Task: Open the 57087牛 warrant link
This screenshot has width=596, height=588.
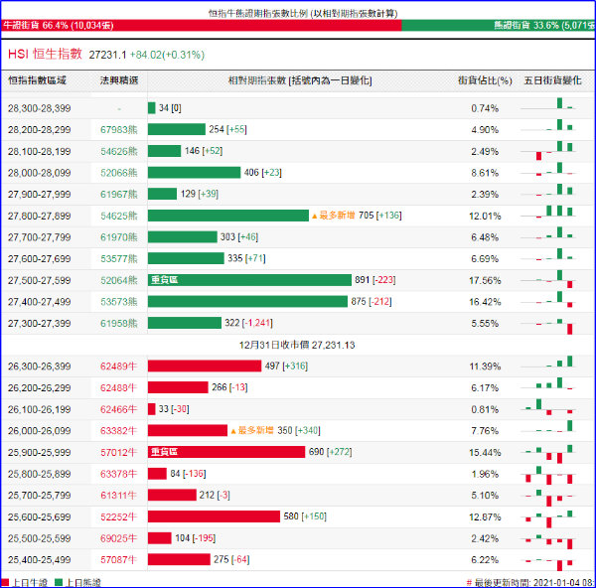Action: point(118,560)
